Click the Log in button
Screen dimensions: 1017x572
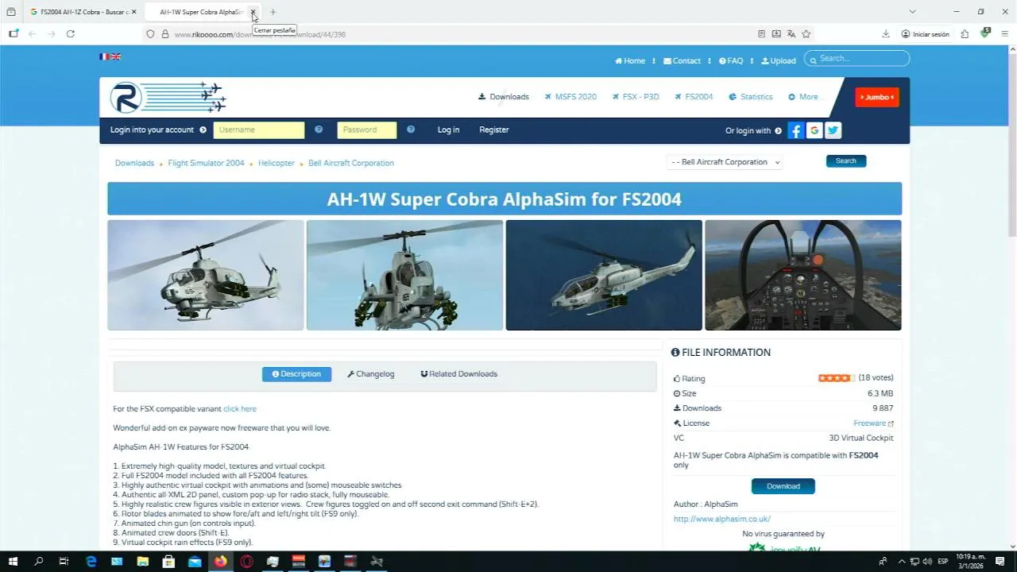click(448, 129)
